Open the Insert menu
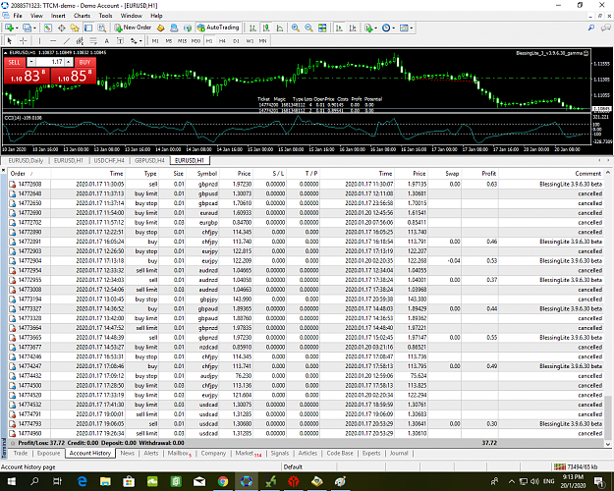 (x=58, y=16)
